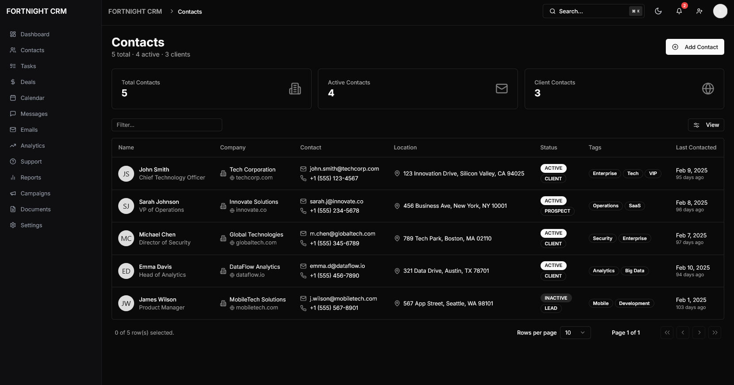Click the m.chen@globaltech.com email
This screenshot has height=385, width=734.
tap(342, 234)
